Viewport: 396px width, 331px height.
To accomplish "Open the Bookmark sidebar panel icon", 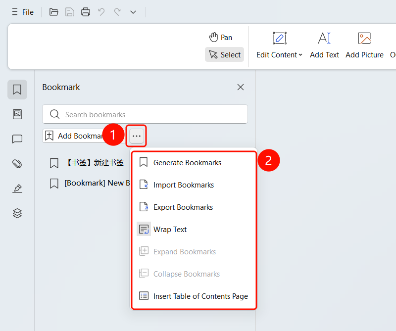I will 17,90.
